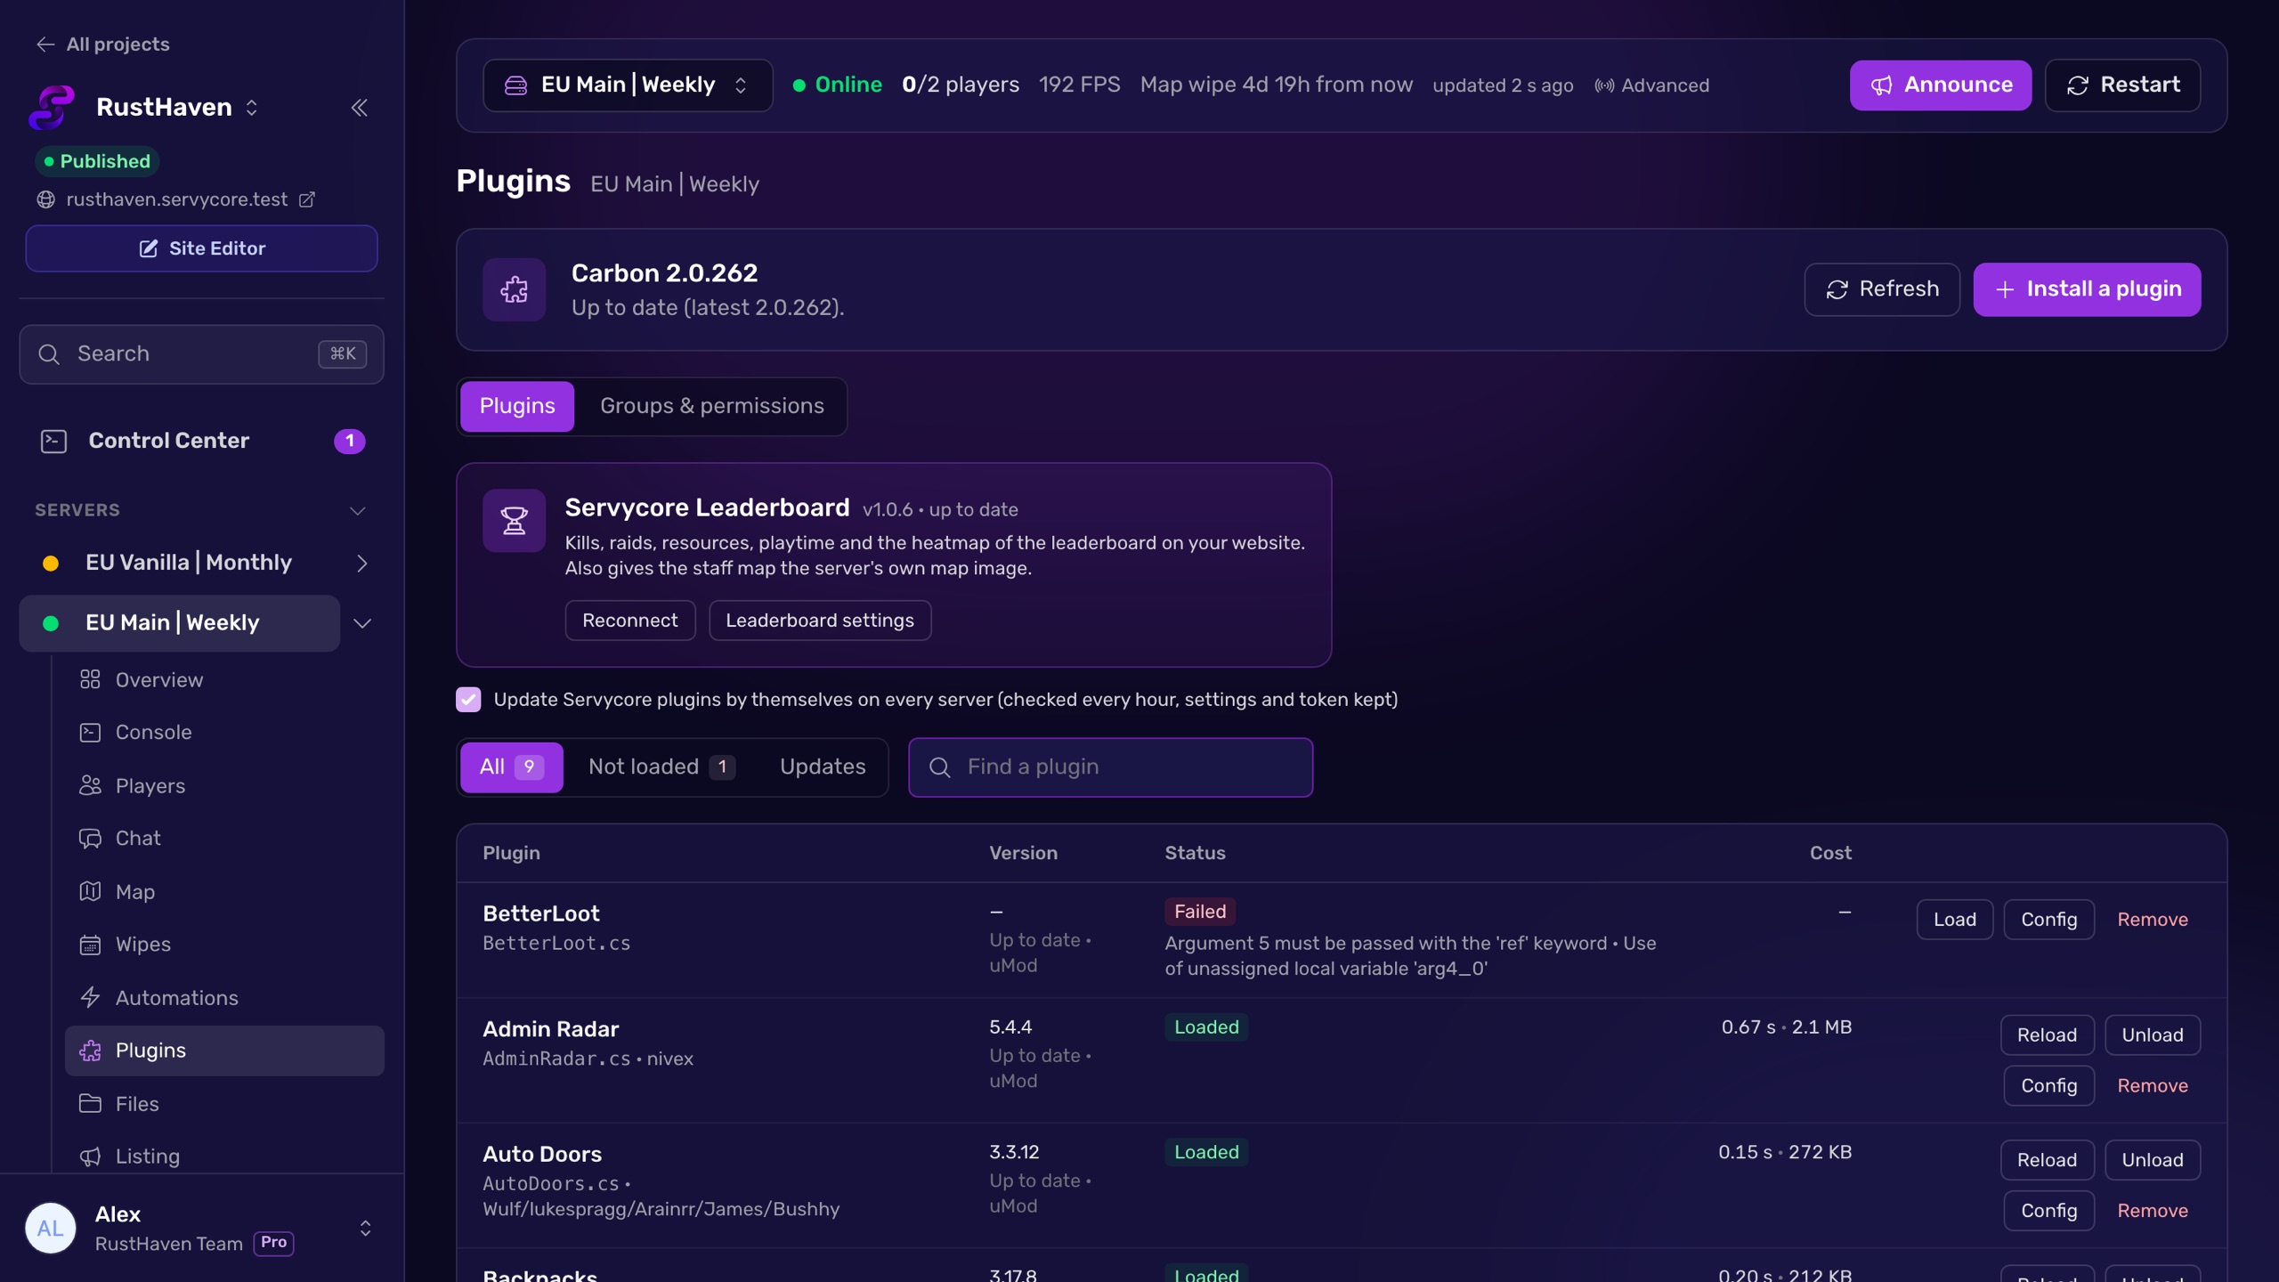Collapse EU Main | Weekly server tree

(x=361, y=623)
